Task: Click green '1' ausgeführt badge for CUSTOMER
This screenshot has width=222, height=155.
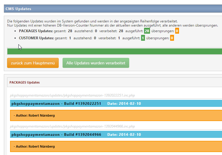Action: [143, 38]
